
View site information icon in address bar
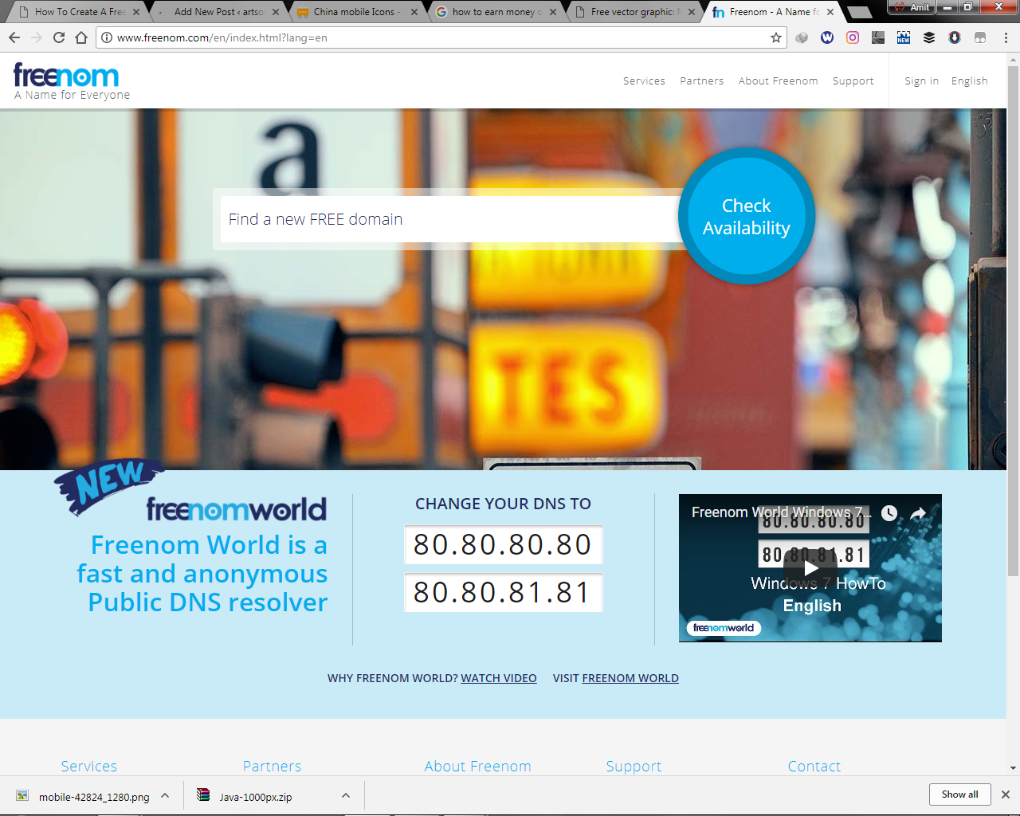pos(107,37)
